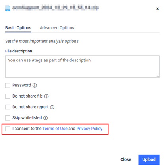Open the Privacy Policy link

point(89,129)
